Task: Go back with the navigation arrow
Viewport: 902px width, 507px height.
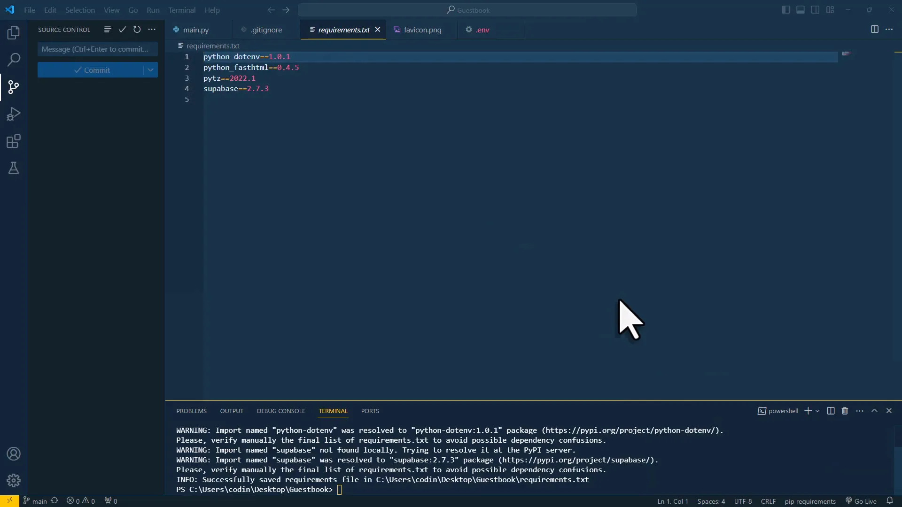Action: pos(271,10)
